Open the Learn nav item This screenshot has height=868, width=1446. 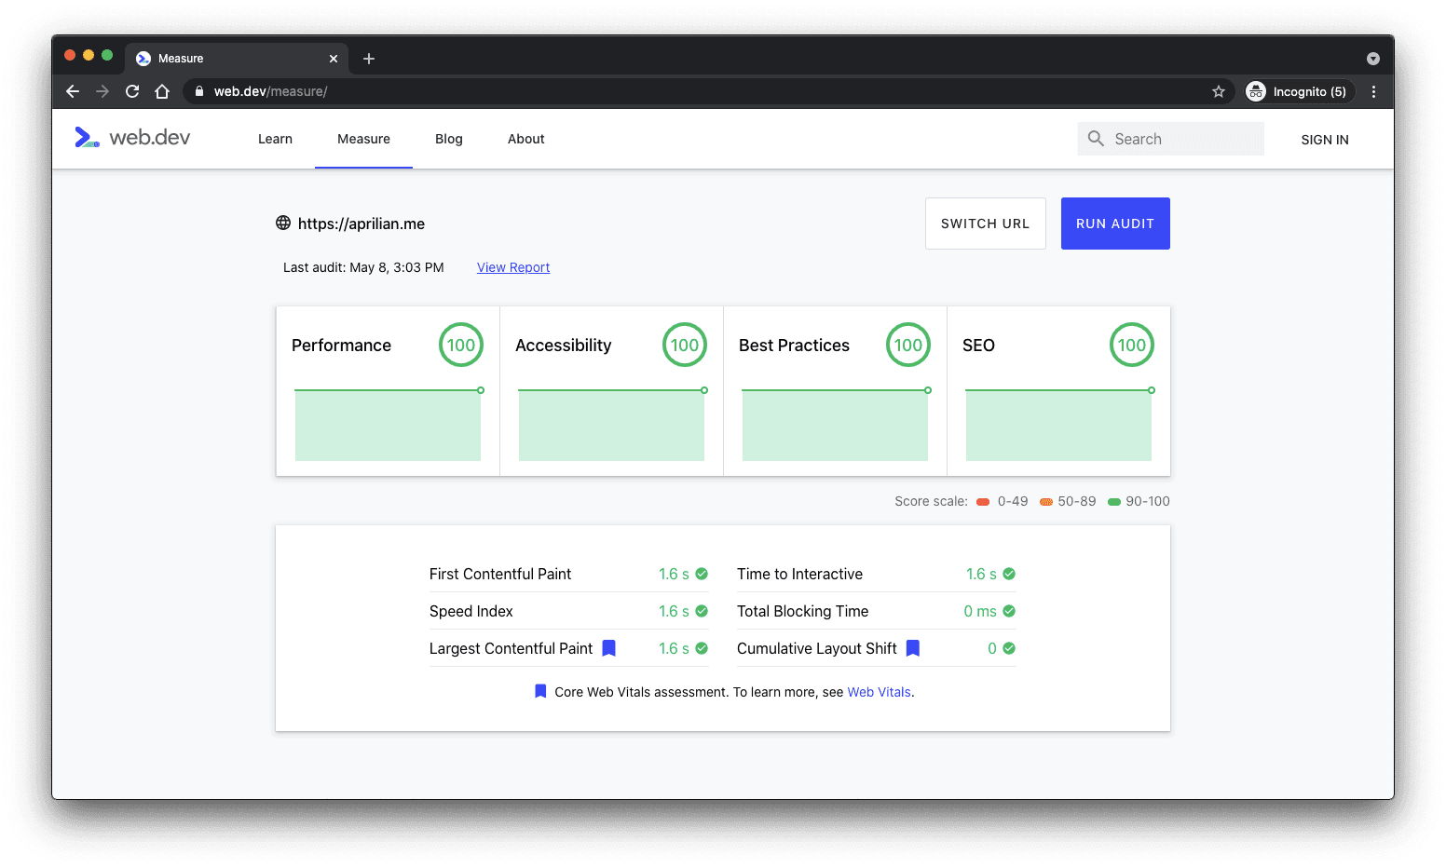click(x=275, y=139)
